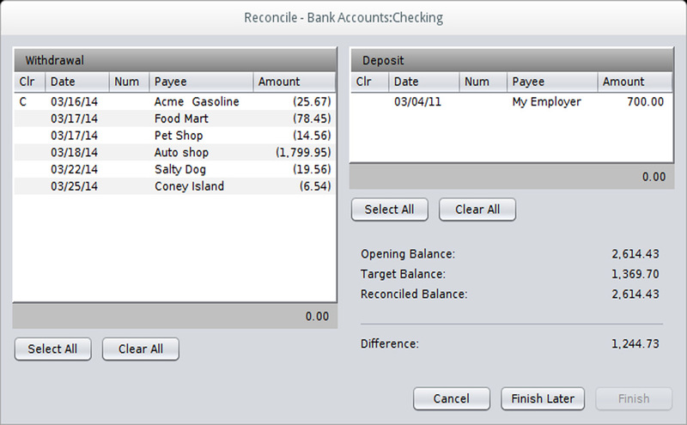
Task: Sort withdrawals by the Date column
Action: coord(77,82)
